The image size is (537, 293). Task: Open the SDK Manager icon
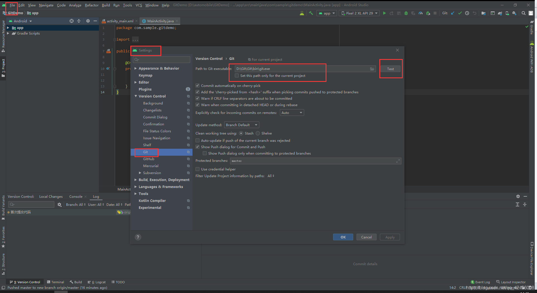[x=514, y=13]
